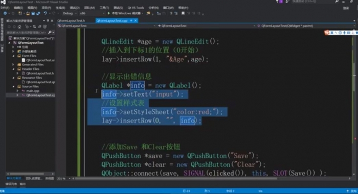Toggle the pin on the QFormLayoutTest.cpp tab
The image size is (358, 194).
pos(131,20)
